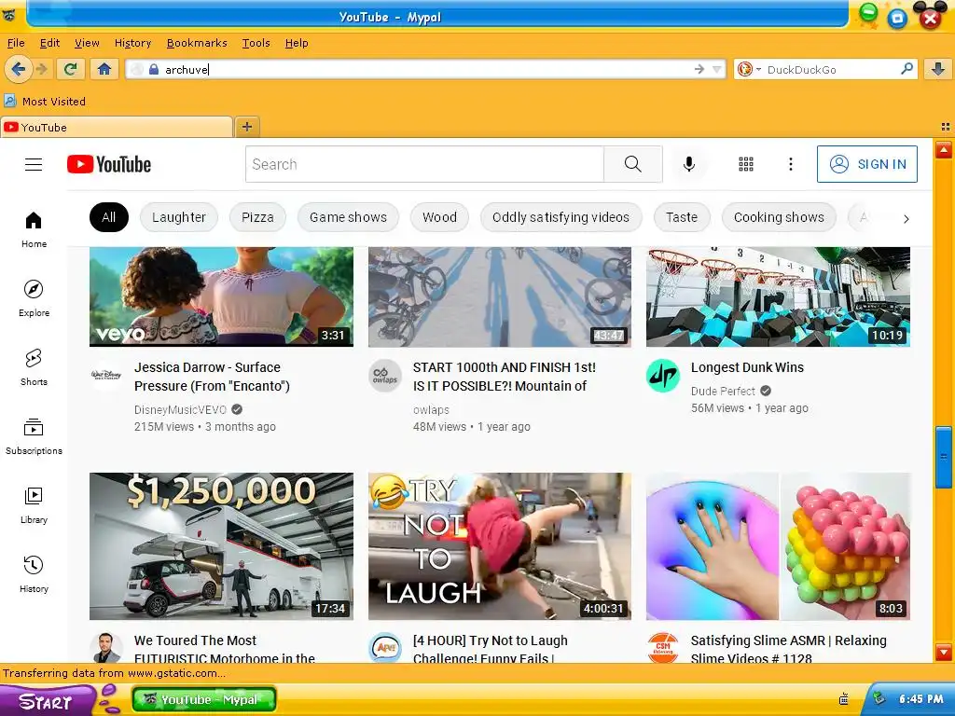The height and width of the screenshot is (716, 955).
Task: Open the File menu
Action: [16, 43]
